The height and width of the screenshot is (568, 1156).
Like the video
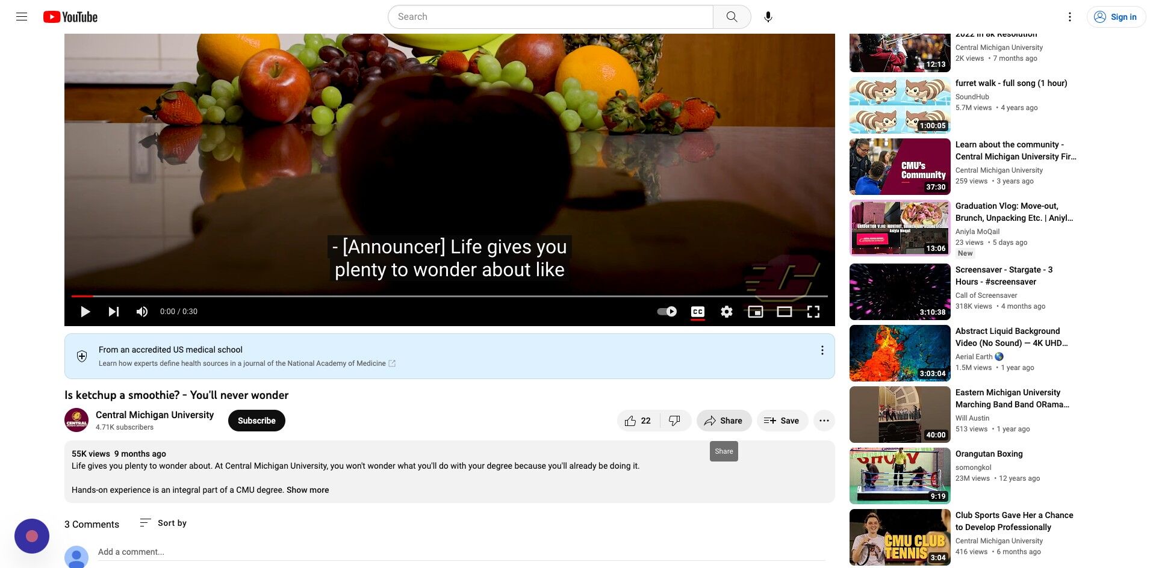(x=638, y=421)
